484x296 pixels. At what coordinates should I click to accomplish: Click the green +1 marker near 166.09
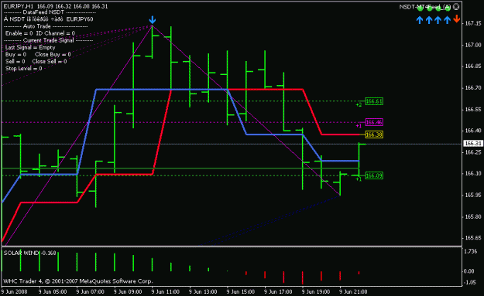[x=359, y=179]
